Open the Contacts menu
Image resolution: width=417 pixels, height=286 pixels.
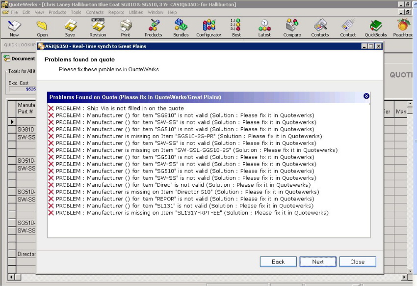tap(95, 12)
